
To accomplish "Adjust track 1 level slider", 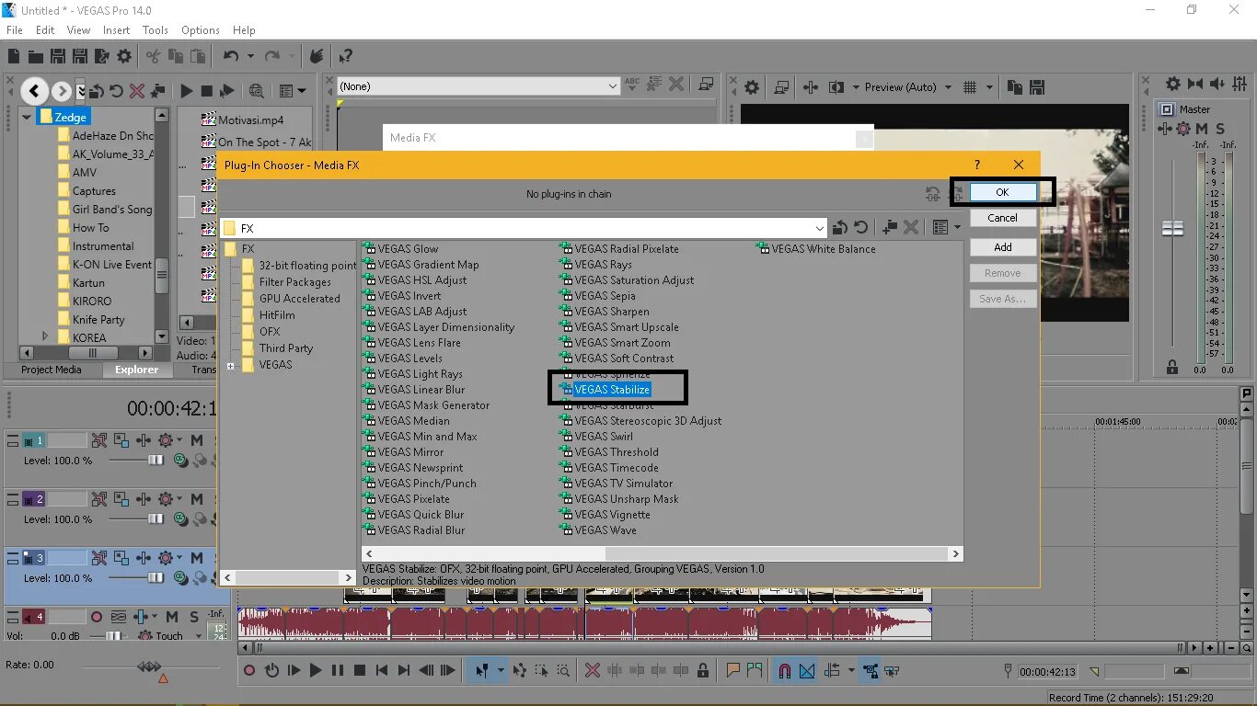I will 156,460.
